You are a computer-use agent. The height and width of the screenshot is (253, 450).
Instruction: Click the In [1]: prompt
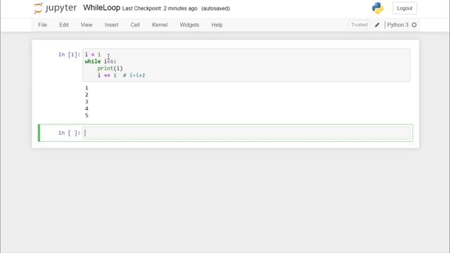tap(69, 55)
